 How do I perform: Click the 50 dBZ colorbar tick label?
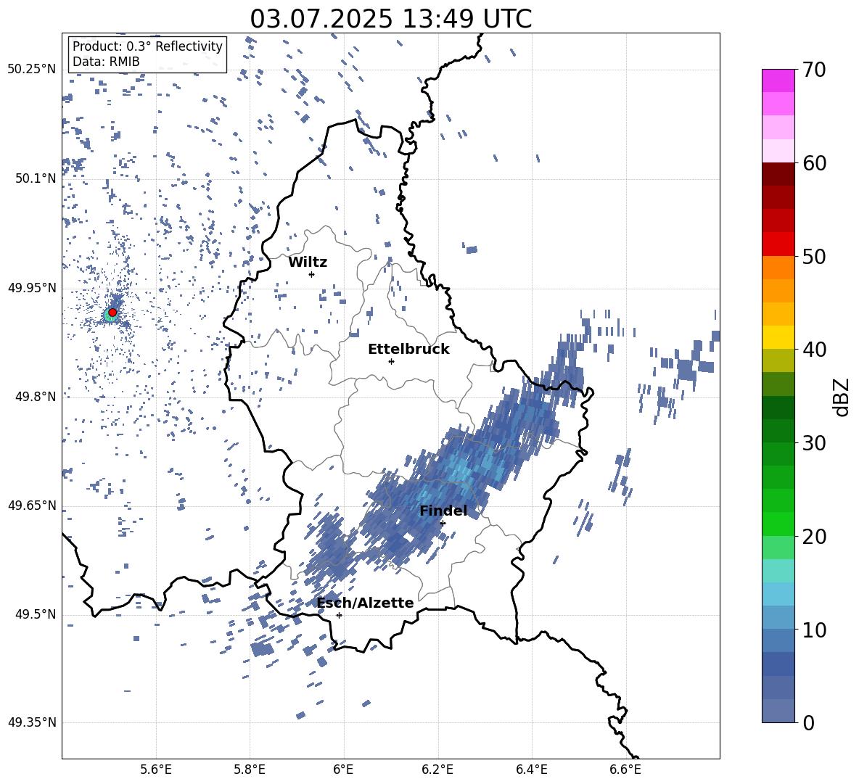(814, 257)
